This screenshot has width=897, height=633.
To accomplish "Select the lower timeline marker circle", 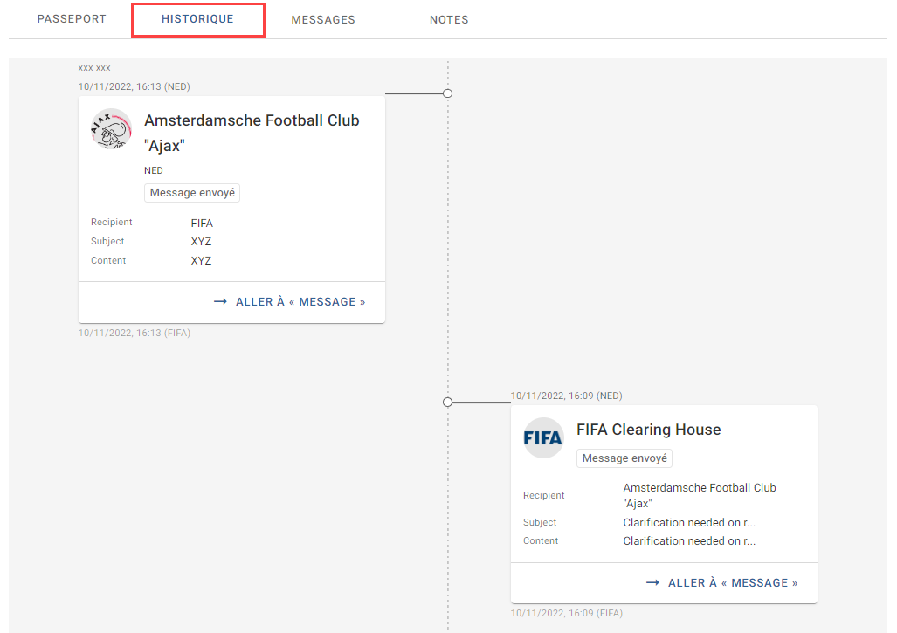I will click(448, 402).
